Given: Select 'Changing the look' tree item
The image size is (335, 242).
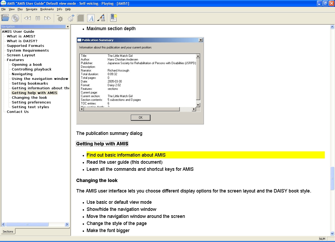Looking at the screenshot, I should [30, 97].
